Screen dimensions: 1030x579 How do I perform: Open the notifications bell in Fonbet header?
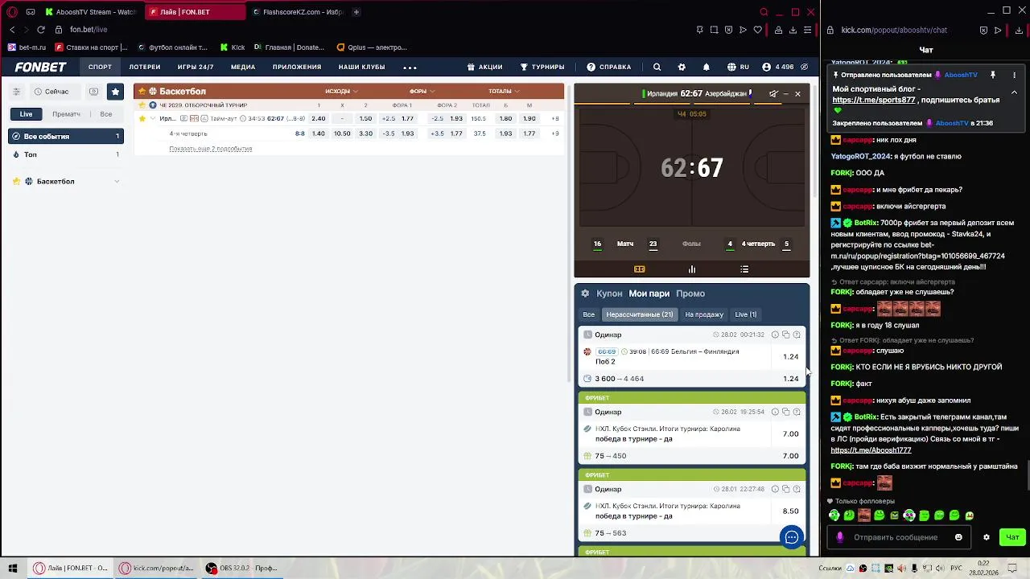point(707,68)
